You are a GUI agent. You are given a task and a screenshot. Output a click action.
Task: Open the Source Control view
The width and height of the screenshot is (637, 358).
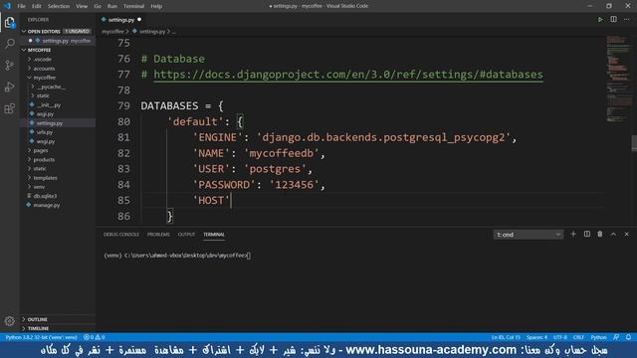coord(9,65)
